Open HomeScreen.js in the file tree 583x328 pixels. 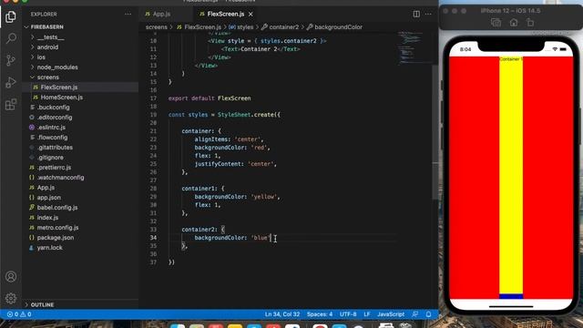tap(61, 97)
